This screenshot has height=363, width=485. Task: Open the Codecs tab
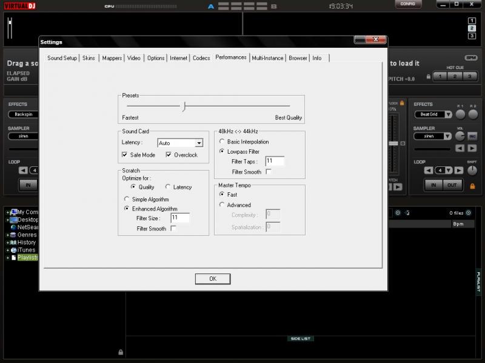coord(201,58)
